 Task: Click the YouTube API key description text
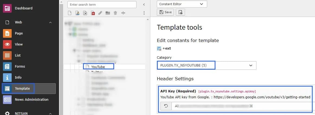(235, 97)
